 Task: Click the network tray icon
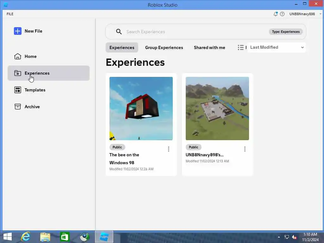tap(287, 237)
